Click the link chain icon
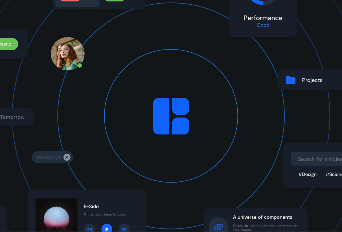This screenshot has height=232, width=342. (x=218, y=226)
